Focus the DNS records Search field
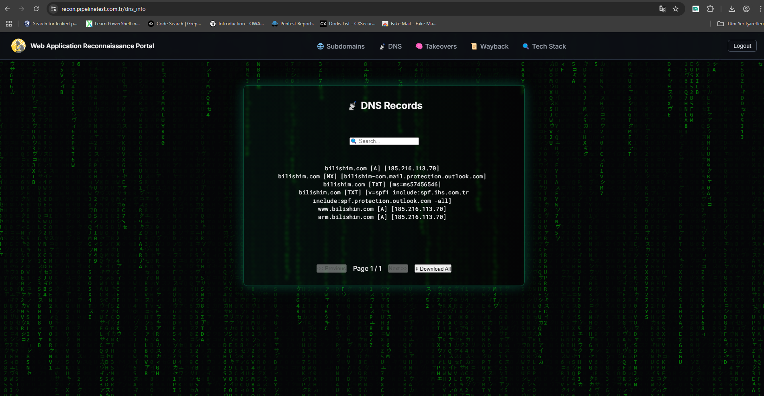 (x=384, y=141)
